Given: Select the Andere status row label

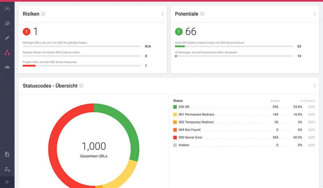Looking at the screenshot, I should coord(184,145).
